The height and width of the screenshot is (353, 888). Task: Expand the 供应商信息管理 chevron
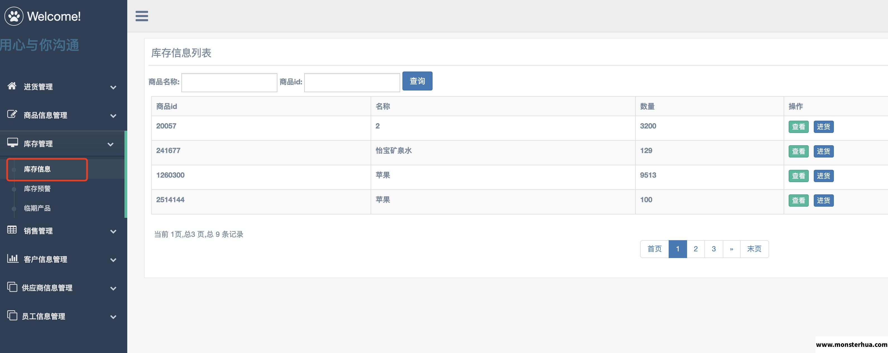coord(113,288)
